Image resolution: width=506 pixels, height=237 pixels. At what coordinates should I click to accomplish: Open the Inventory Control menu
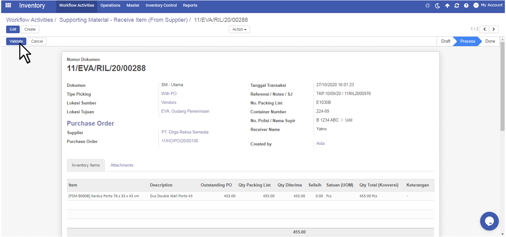(x=161, y=6)
